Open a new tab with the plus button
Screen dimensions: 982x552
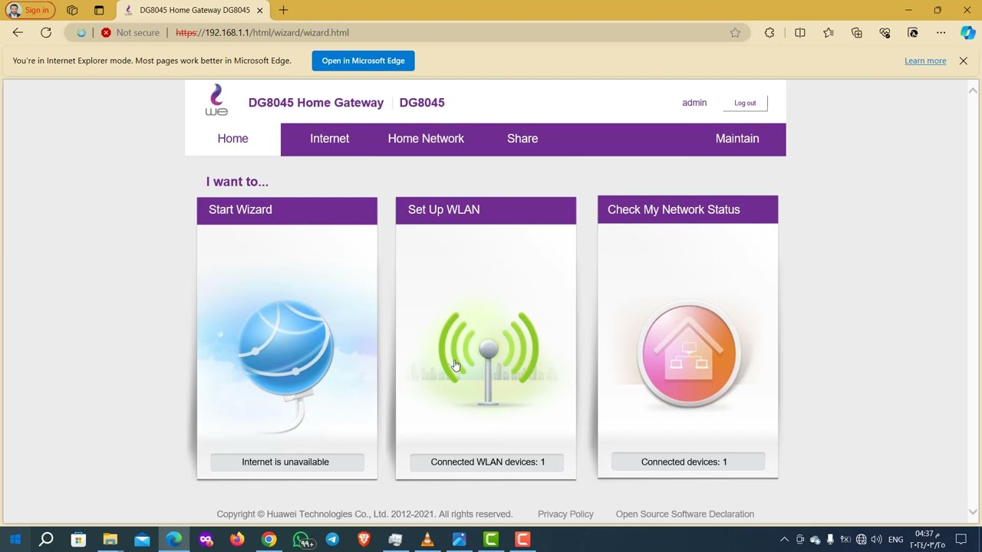(x=284, y=10)
